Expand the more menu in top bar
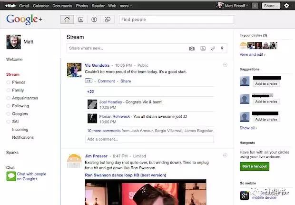 click(x=126, y=6)
